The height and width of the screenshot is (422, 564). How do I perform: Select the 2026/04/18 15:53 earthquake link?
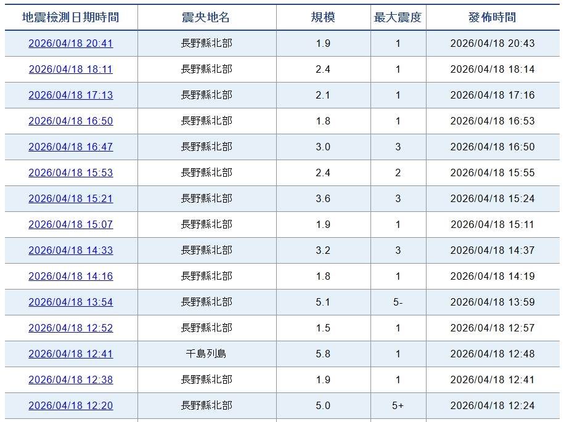pos(71,172)
